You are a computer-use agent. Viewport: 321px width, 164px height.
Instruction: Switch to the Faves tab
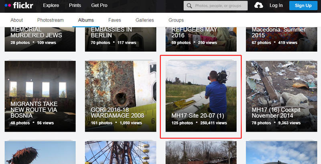(115, 20)
